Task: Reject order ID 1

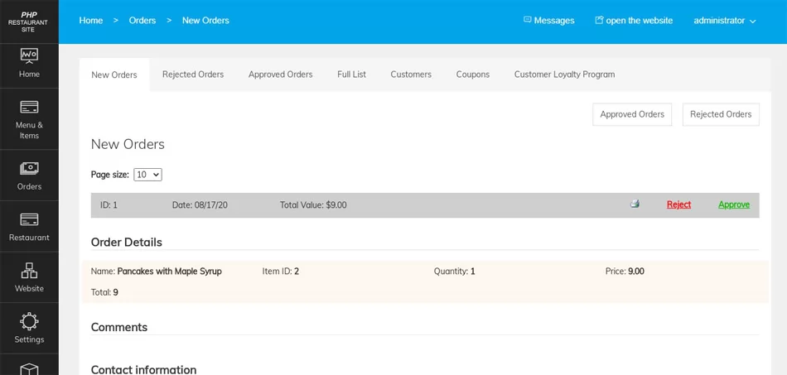Action: coord(678,204)
